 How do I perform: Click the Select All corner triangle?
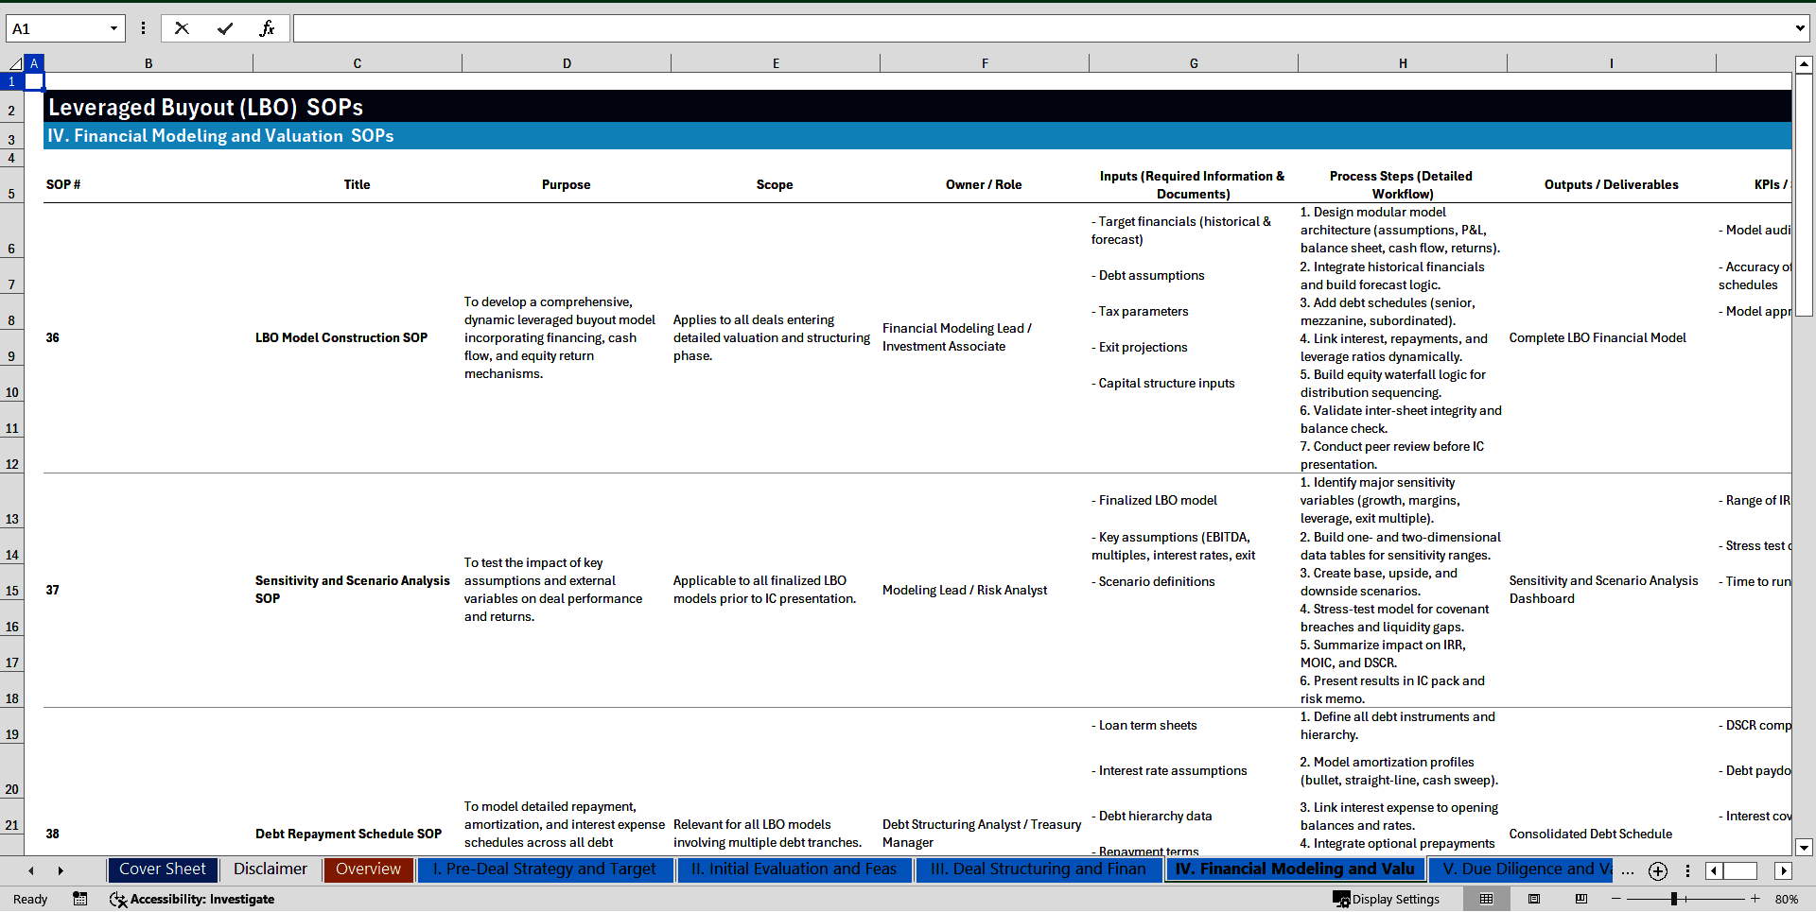coord(14,63)
